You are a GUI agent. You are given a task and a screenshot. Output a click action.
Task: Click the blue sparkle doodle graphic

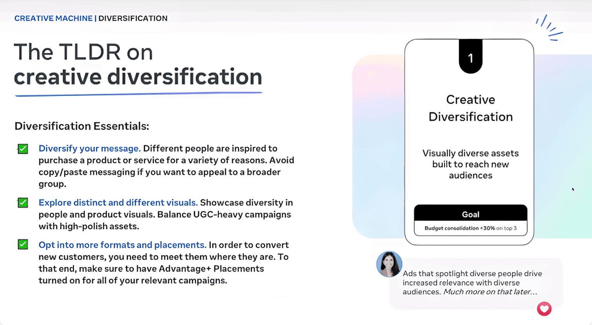click(x=549, y=26)
